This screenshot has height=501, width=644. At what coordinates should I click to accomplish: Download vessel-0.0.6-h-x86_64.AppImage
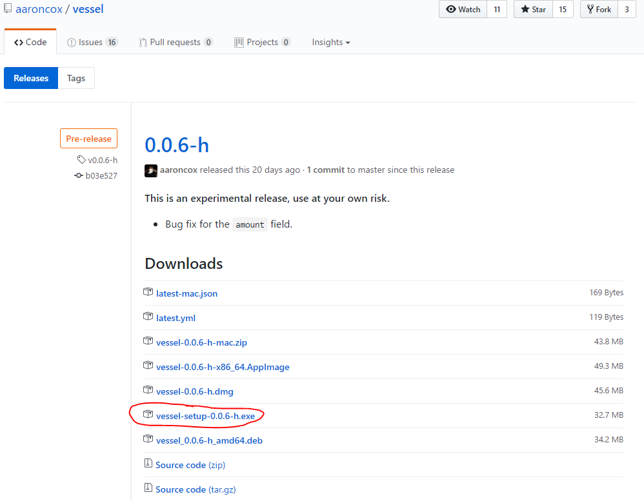click(x=223, y=367)
